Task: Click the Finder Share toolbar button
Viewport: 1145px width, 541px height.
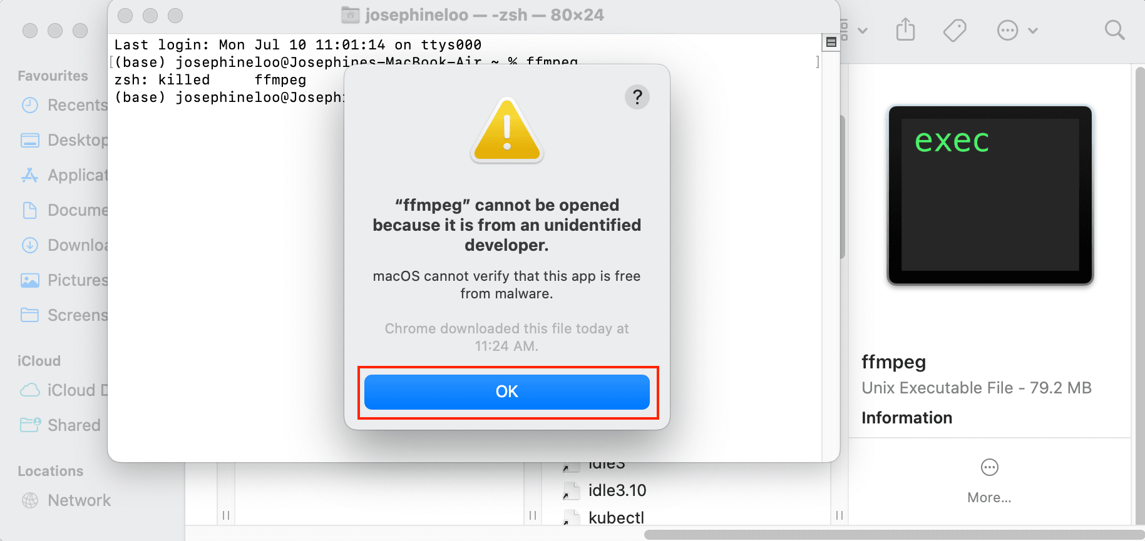Action: [905, 29]
